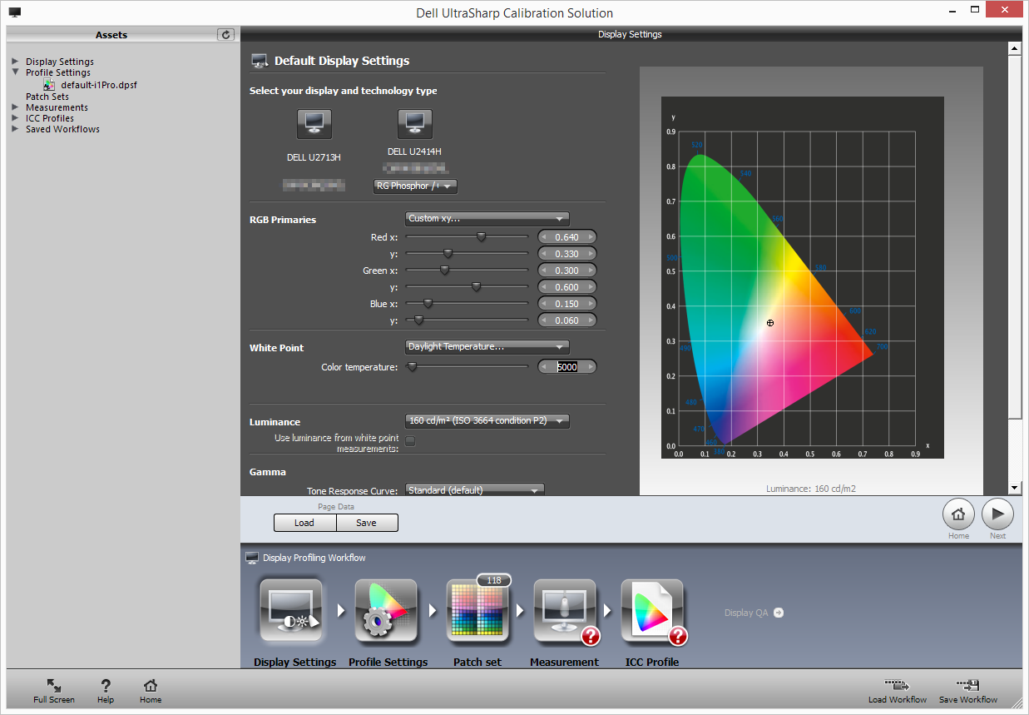Increase Blue y value with right arrow

(x=591, y=320)
